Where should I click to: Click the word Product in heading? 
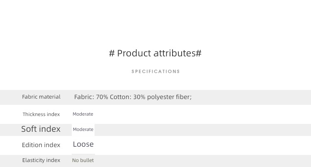tap(134, 53)
